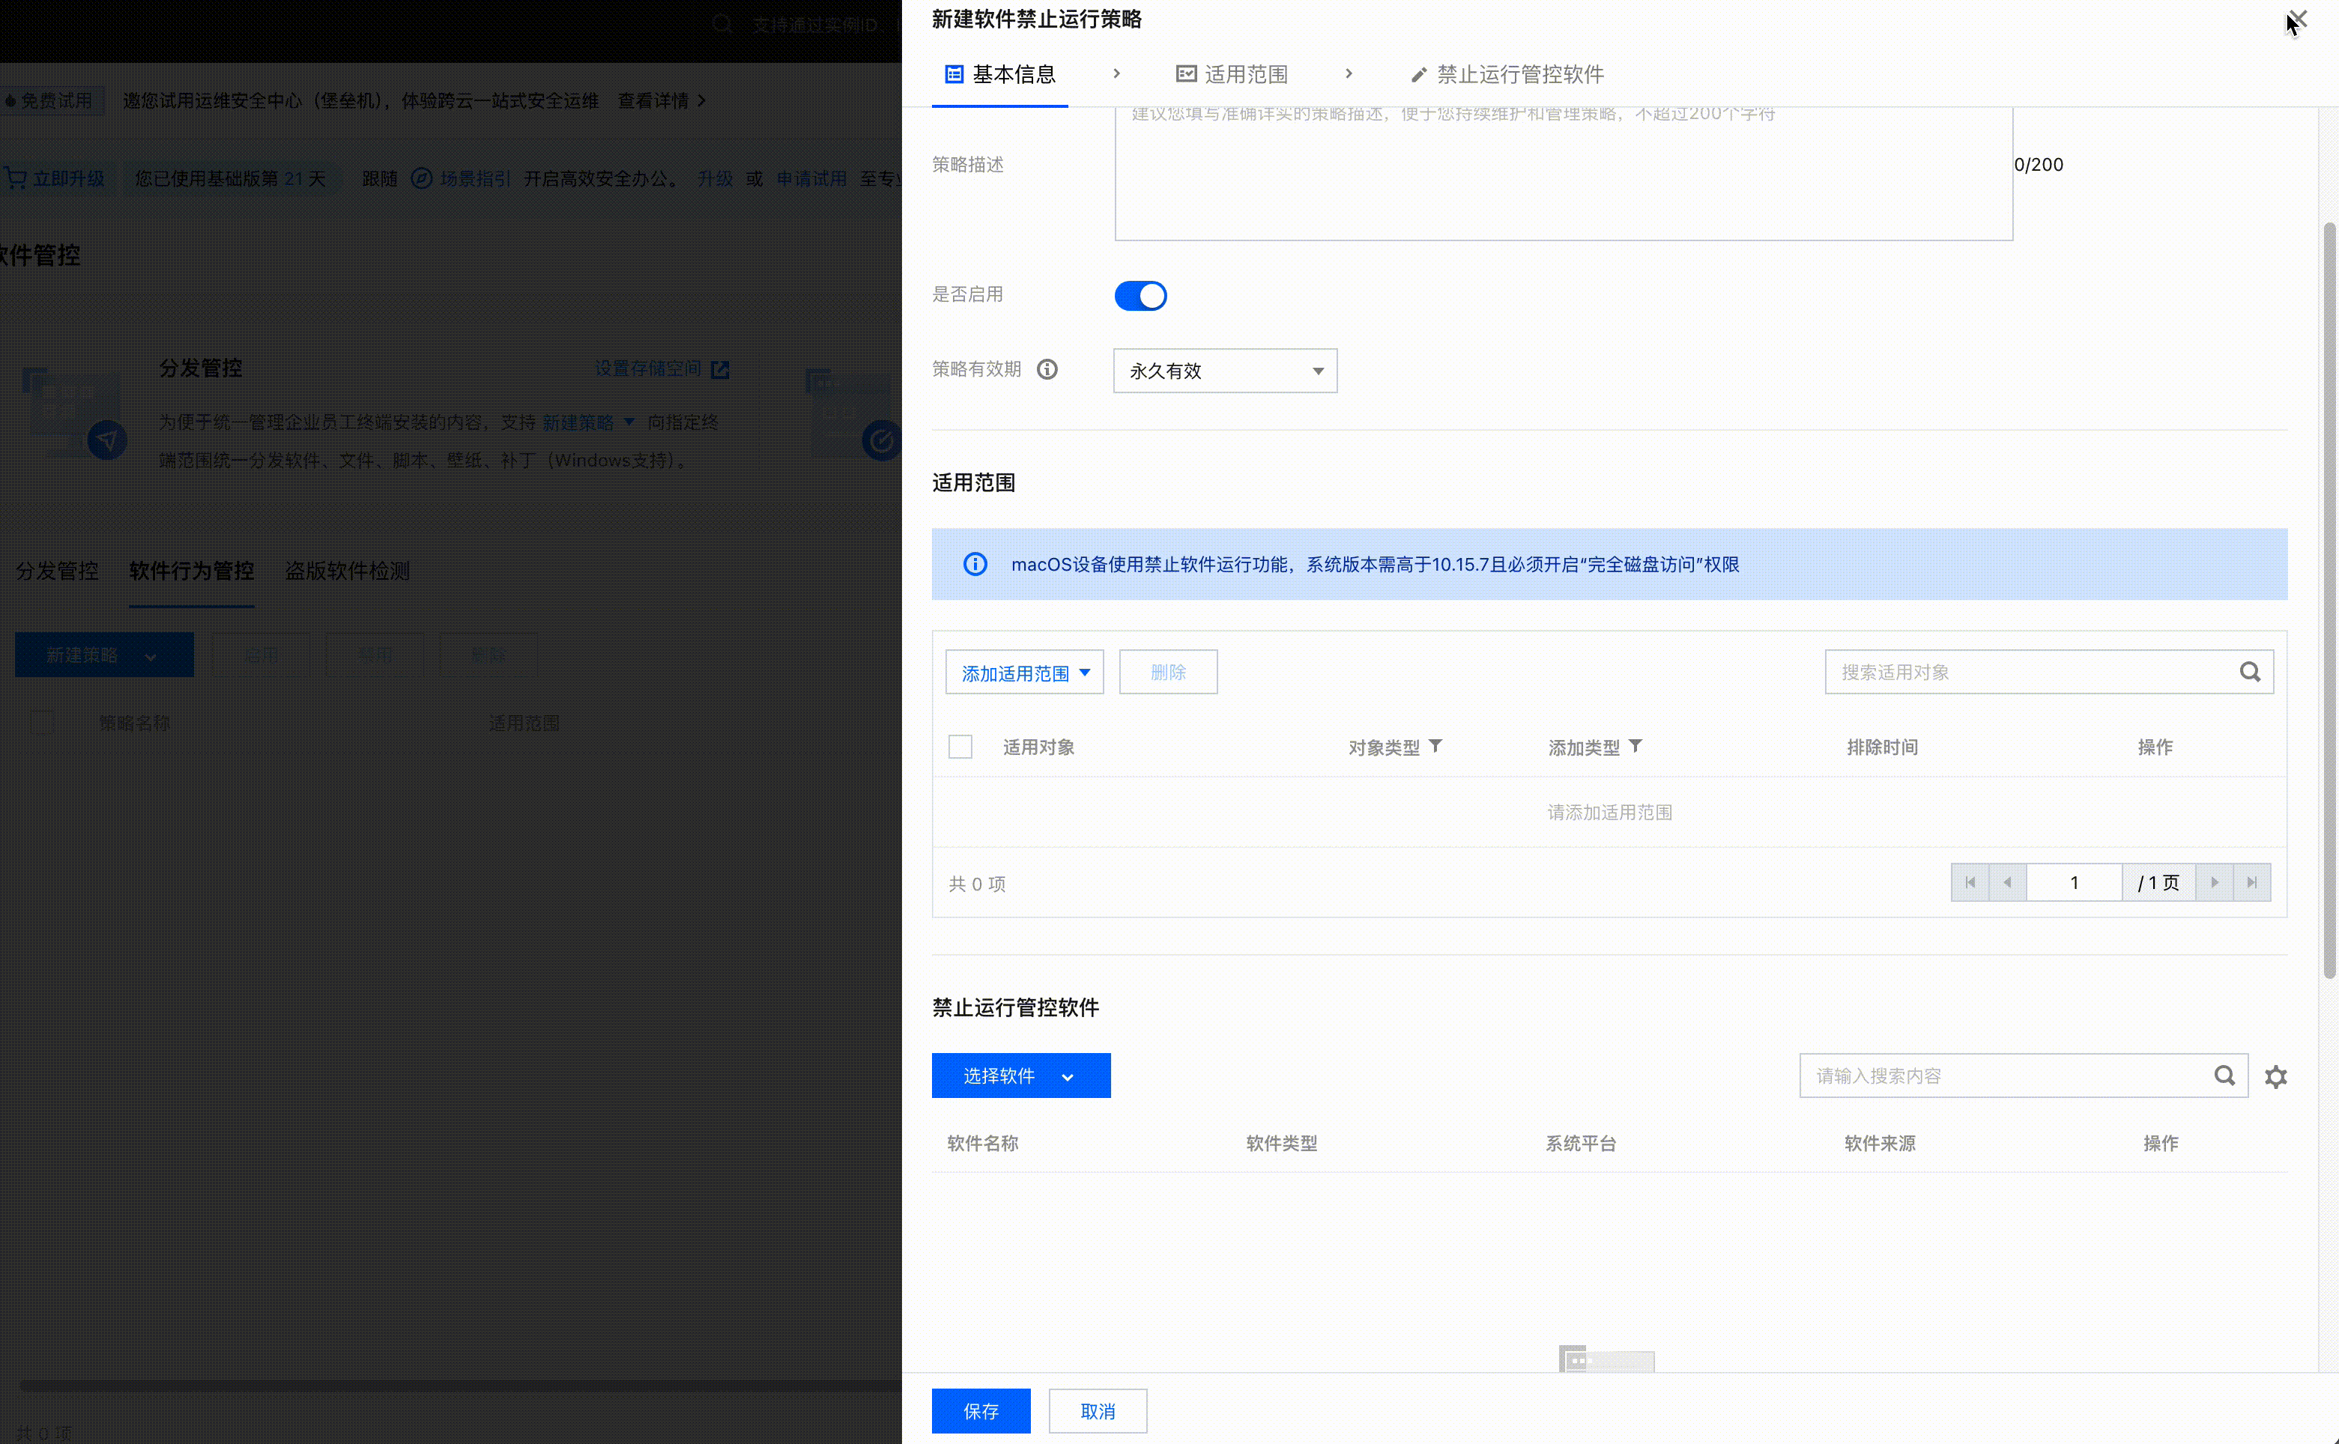2339x1444 pixels.
Task: Switch to the 适用范围 tab
Action: click(x=1232, y=74)
